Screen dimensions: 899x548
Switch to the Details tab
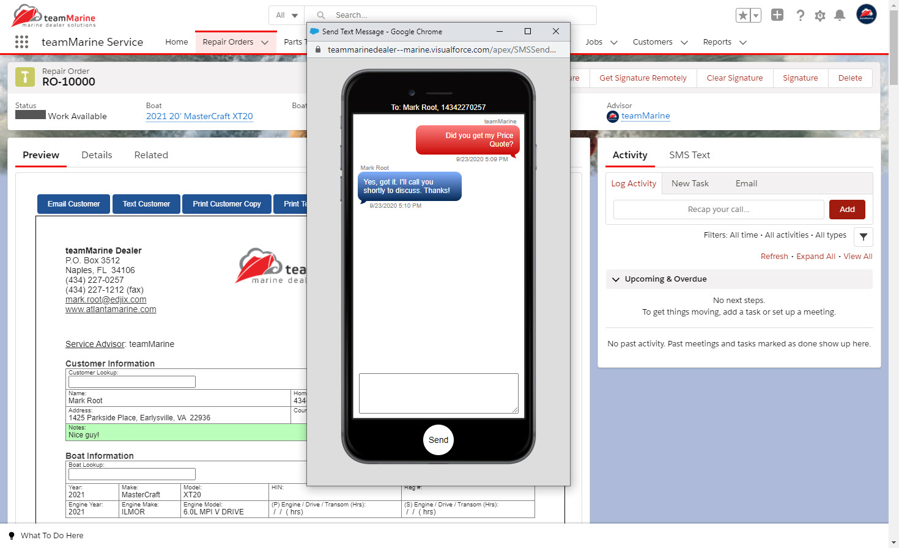click(97, 155)
